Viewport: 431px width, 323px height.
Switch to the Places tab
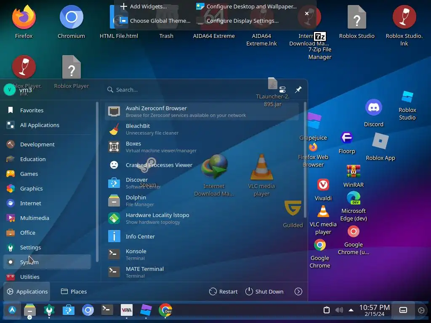coord(74,291)
